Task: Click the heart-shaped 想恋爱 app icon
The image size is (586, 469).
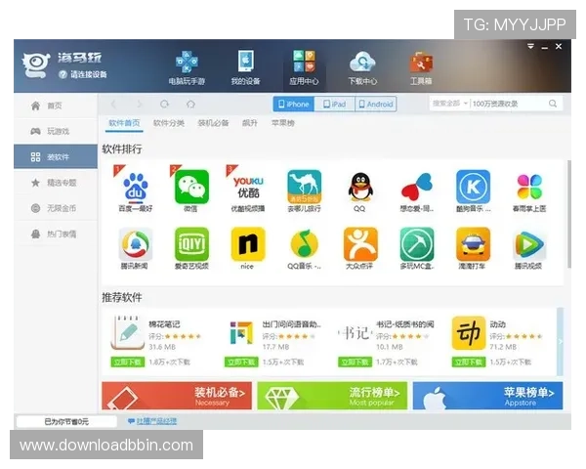Action: click(x=417, y=187)
